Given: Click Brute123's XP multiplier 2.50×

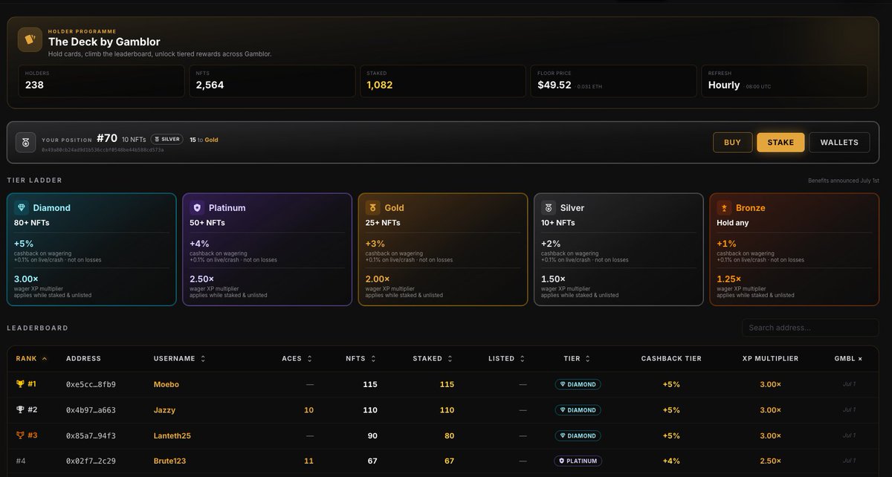Looking at the screenshot, I should pyautogui.click(x=770, y=461).
